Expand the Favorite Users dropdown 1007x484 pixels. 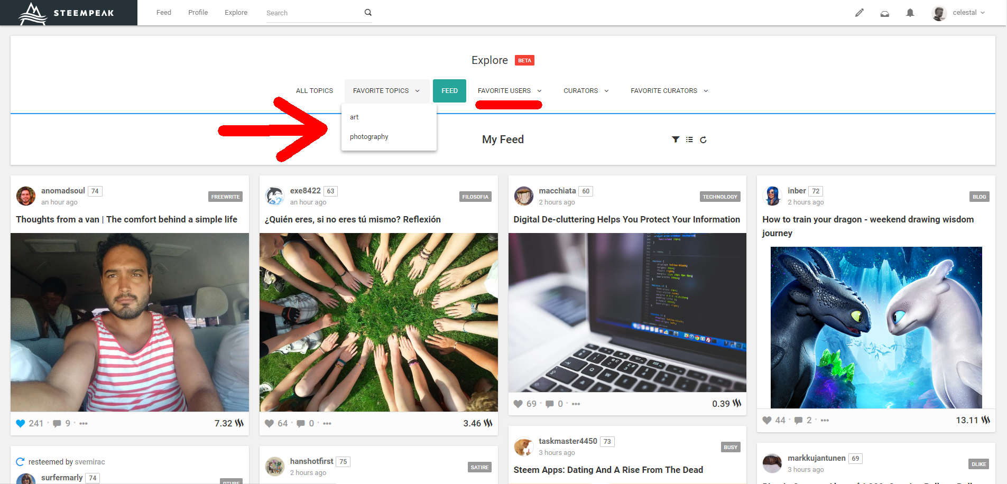[509, 91]
